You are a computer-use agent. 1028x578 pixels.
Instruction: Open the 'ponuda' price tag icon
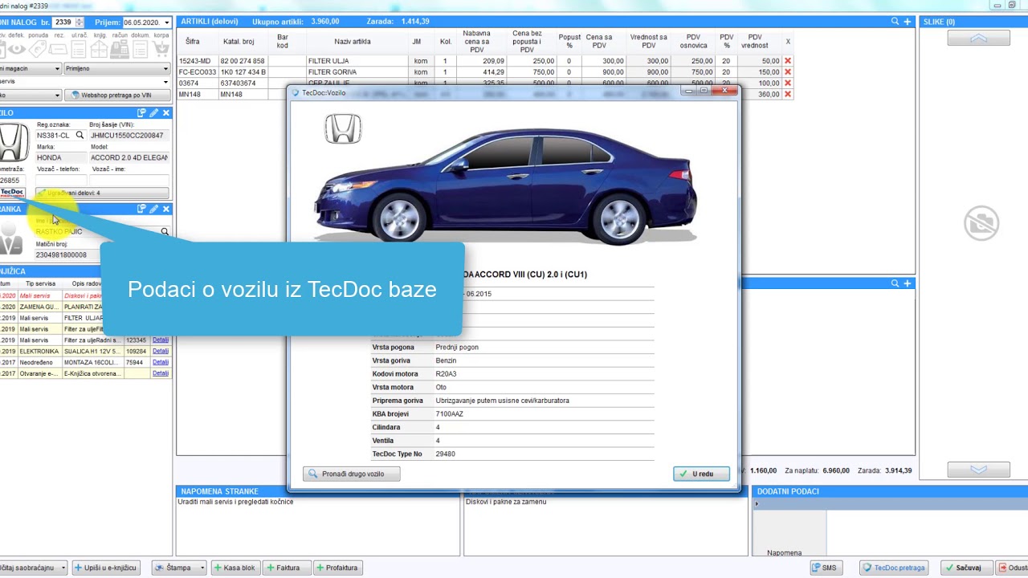point(37,50)
